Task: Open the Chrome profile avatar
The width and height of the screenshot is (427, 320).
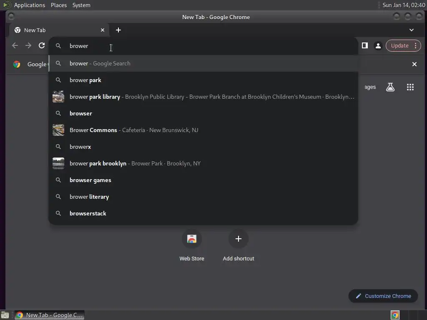Action: coord(378,46)
